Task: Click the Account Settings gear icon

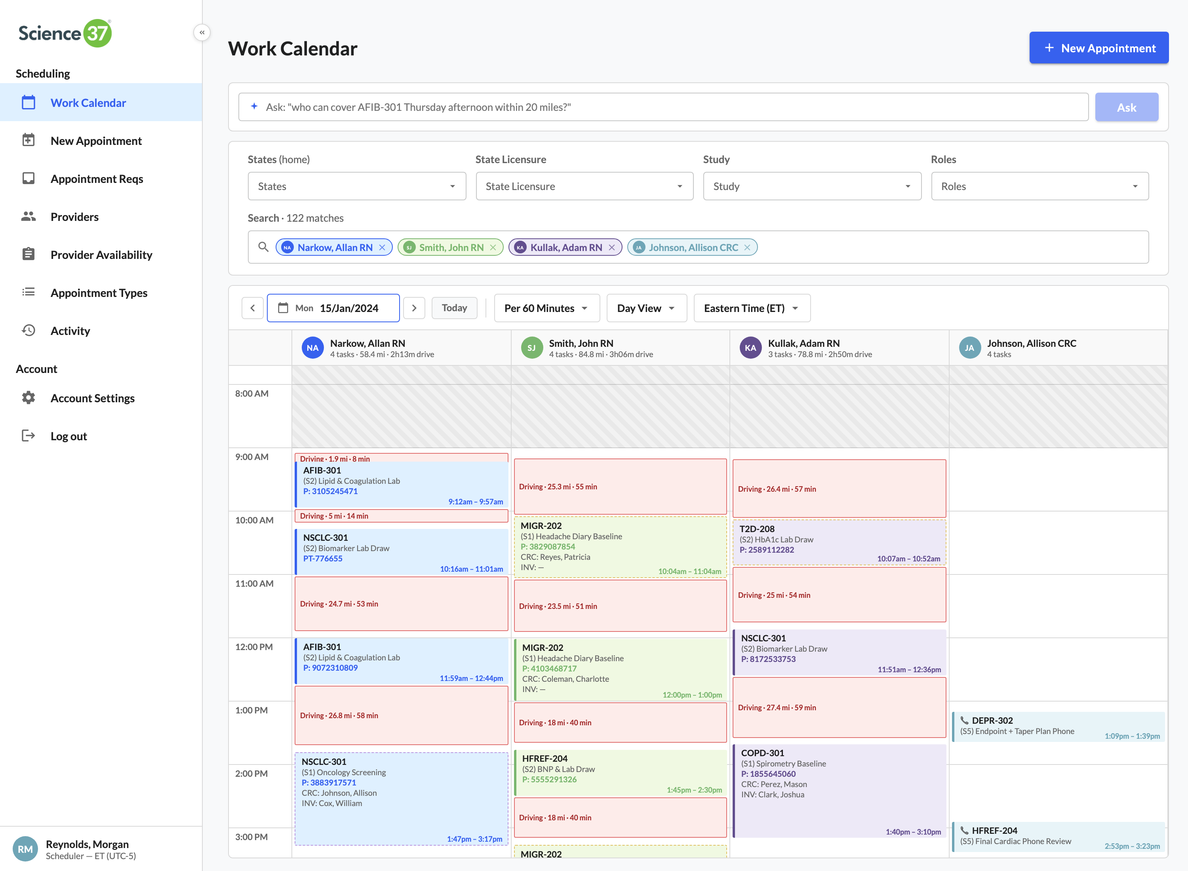Action: click(29, 397)
